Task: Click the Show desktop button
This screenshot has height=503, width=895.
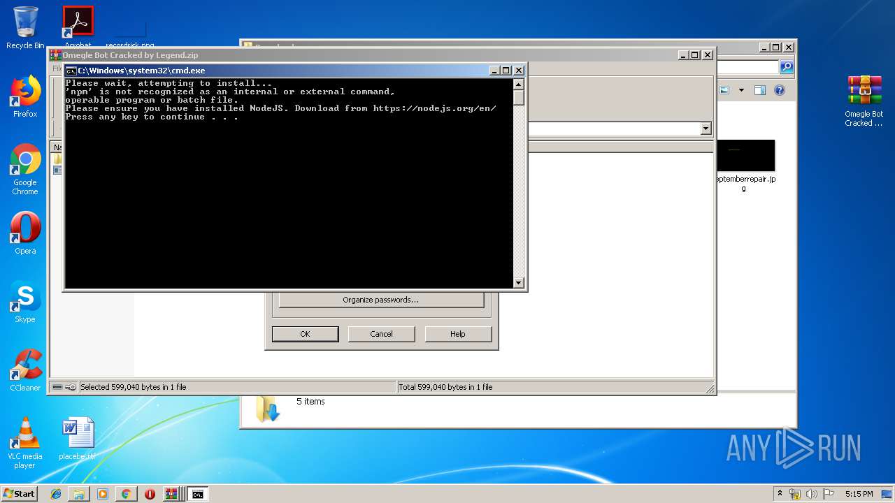Action: (x=888, y=494)
